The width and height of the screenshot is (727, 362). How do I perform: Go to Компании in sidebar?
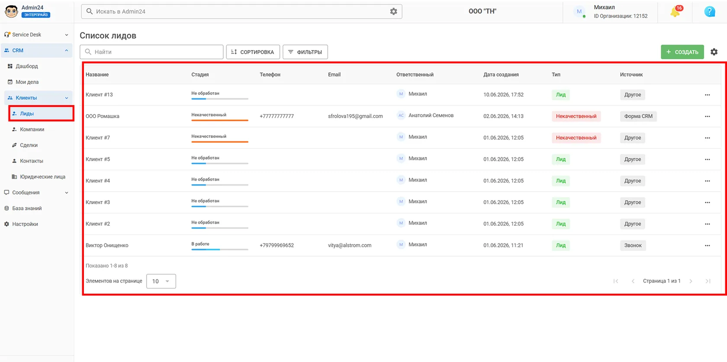32,129
